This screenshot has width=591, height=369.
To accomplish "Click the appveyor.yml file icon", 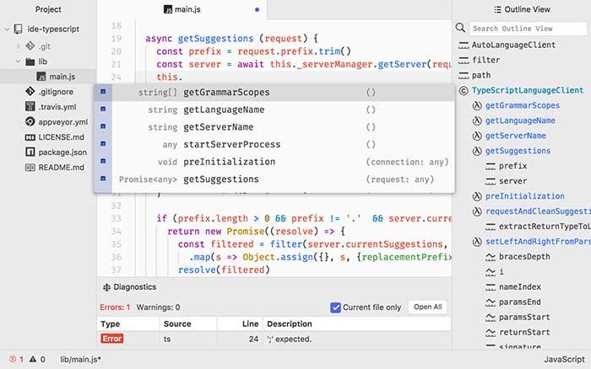I will [30, 122].
